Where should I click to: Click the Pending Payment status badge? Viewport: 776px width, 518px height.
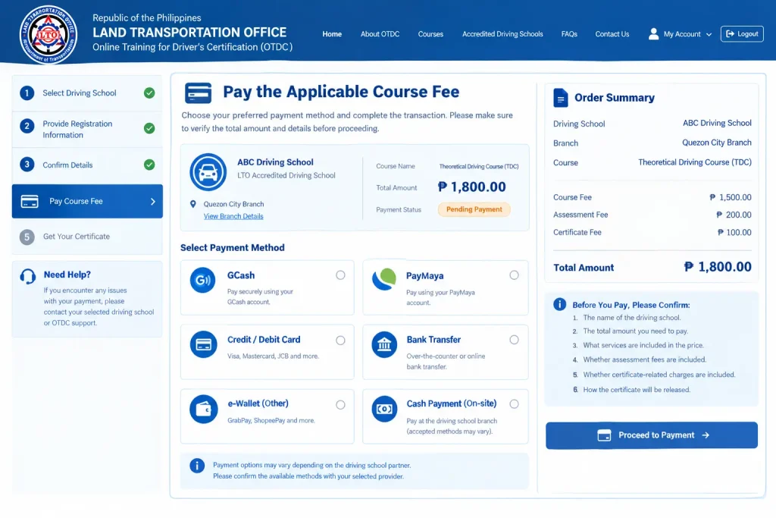click(x=474, y=209)
